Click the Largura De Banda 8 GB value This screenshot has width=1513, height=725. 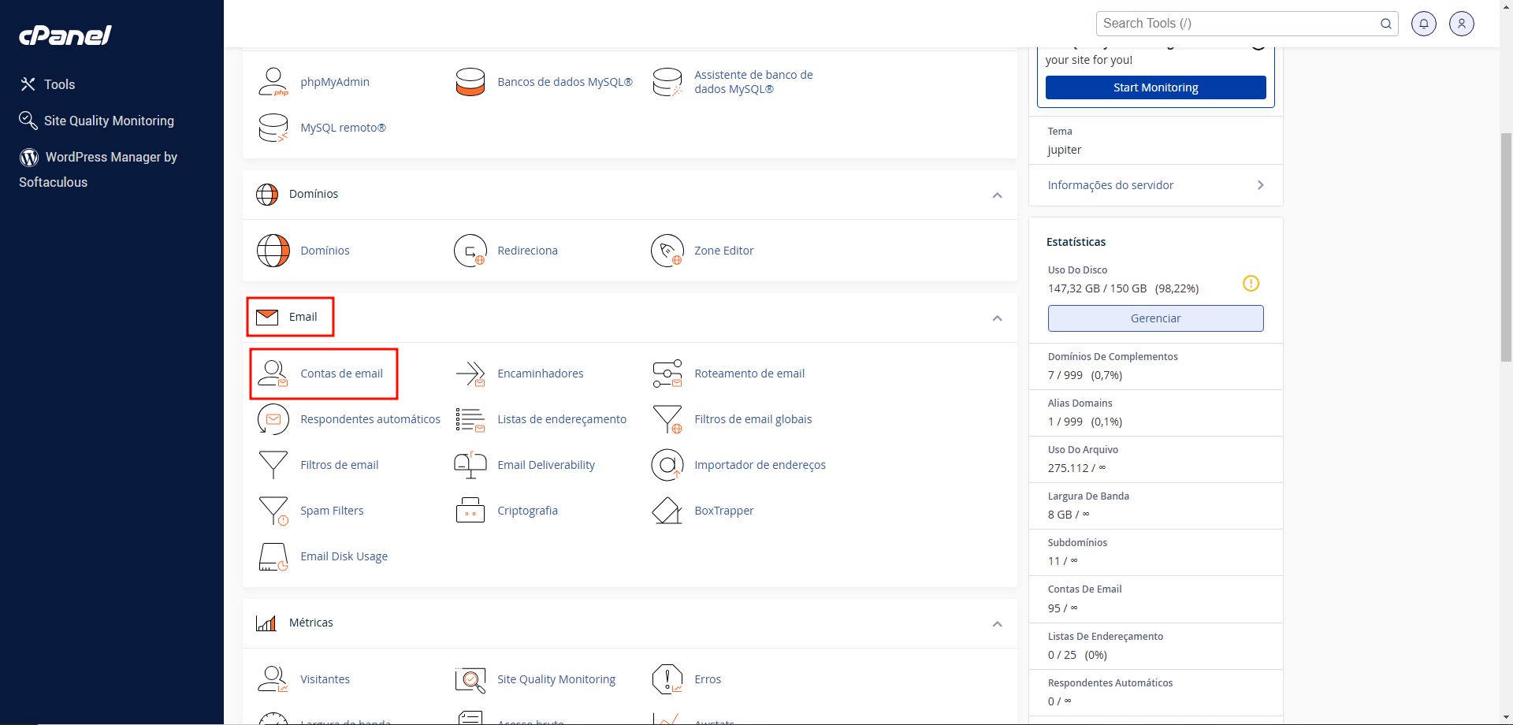pos(1060,515)
